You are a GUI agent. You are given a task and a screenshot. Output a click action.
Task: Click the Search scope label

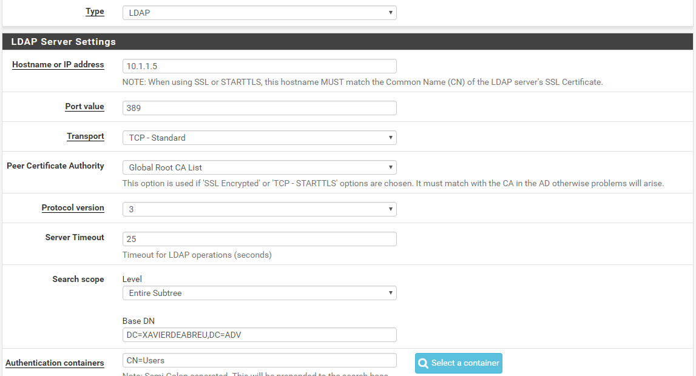pos(78,280)
